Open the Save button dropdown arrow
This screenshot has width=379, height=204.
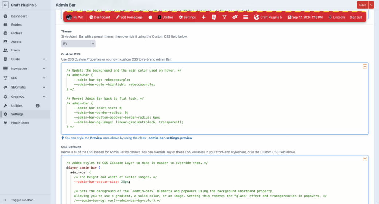pyautogui.click(x=371, y=5)
